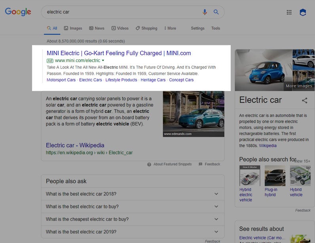
Task: Switch to the News tab
Action: pos(97,28)
